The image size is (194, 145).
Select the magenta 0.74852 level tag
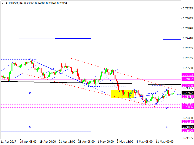[188, 79]
